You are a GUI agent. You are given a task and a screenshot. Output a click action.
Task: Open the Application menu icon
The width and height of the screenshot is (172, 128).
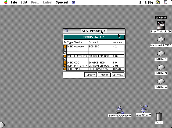click(166, 2)
